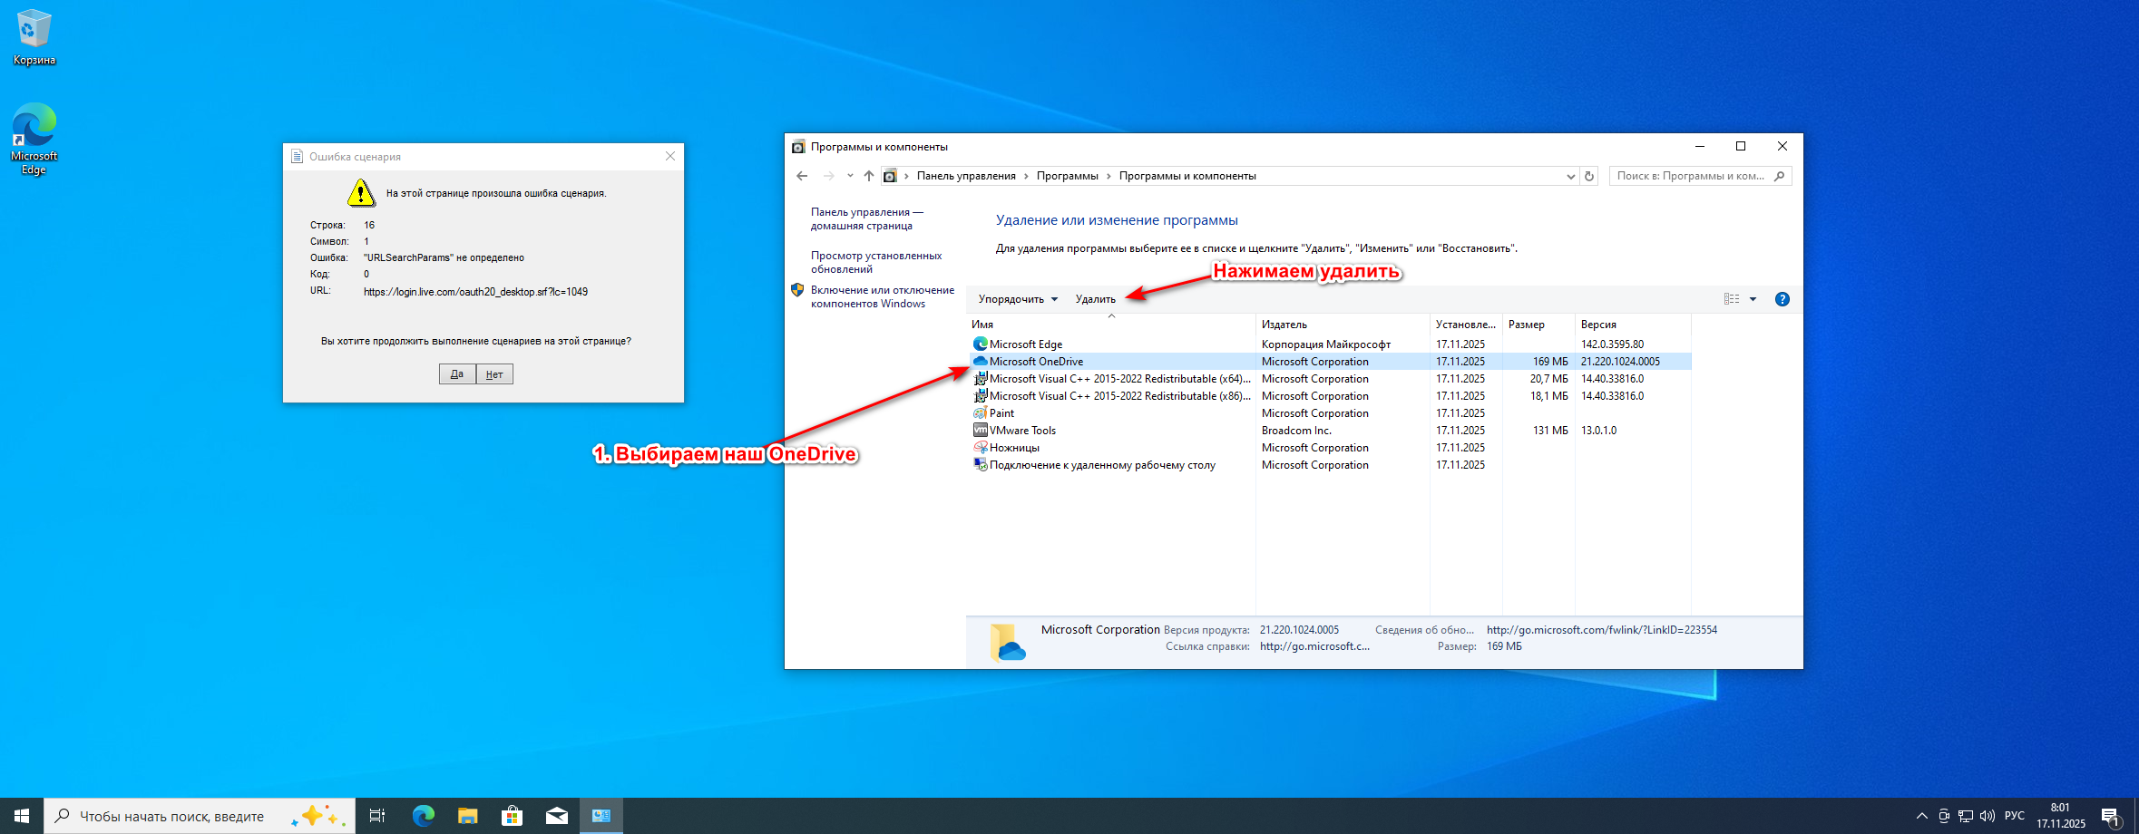
Task: Select Microsoft OneDrive in the program list
Action: click(x=1036, y=362)
